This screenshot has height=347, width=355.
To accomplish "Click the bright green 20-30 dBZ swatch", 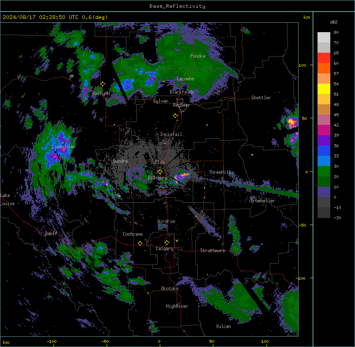I will coord(324,171).
